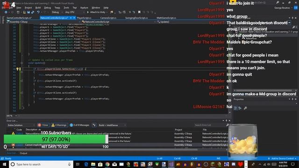Open the Assembly-CSharp project dropdown

click(43, 22)
